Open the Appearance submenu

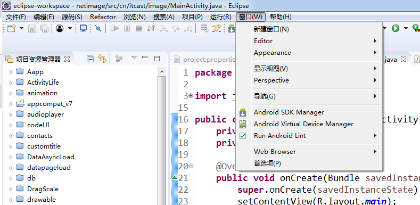point(309,53)
